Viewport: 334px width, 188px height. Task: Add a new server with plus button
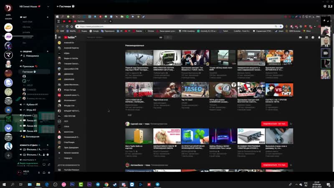(8, 155)
